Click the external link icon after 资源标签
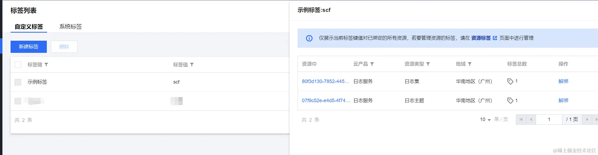Viewport: 598px width, 155px height. [x=495, y=38]
